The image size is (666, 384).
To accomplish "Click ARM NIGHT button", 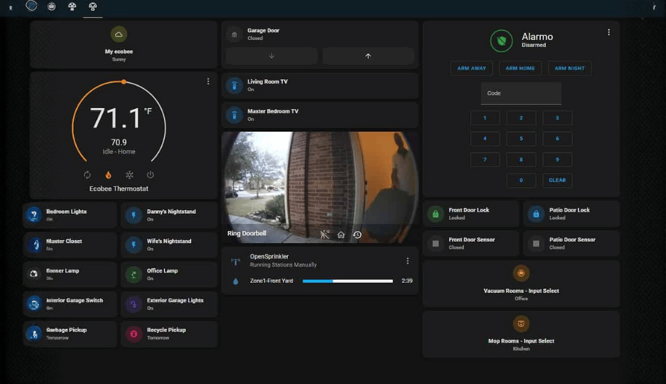I will pos(569,68).
